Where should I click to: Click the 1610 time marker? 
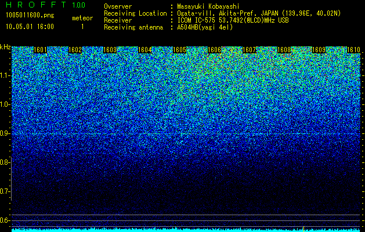pos(353,50)
